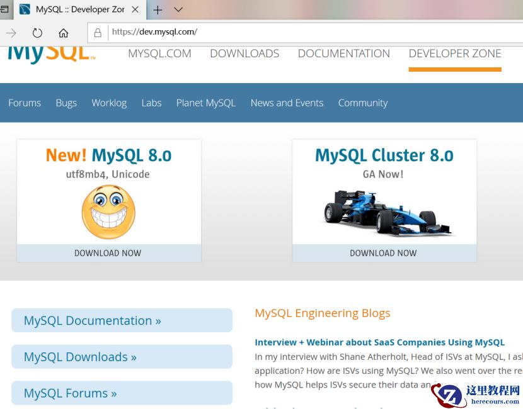Screen dimensions: 523x409
Task: Open Planet MySQL from the navbar
Action: pyautogui.click(x=205, y=103)
